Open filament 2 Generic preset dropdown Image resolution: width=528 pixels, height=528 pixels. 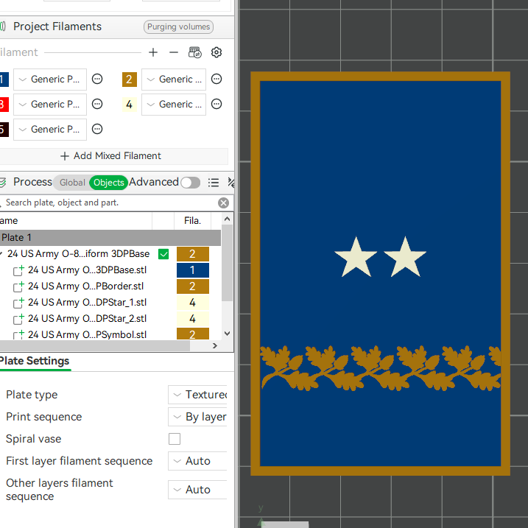pyautogui.click(x=173, y=80)
